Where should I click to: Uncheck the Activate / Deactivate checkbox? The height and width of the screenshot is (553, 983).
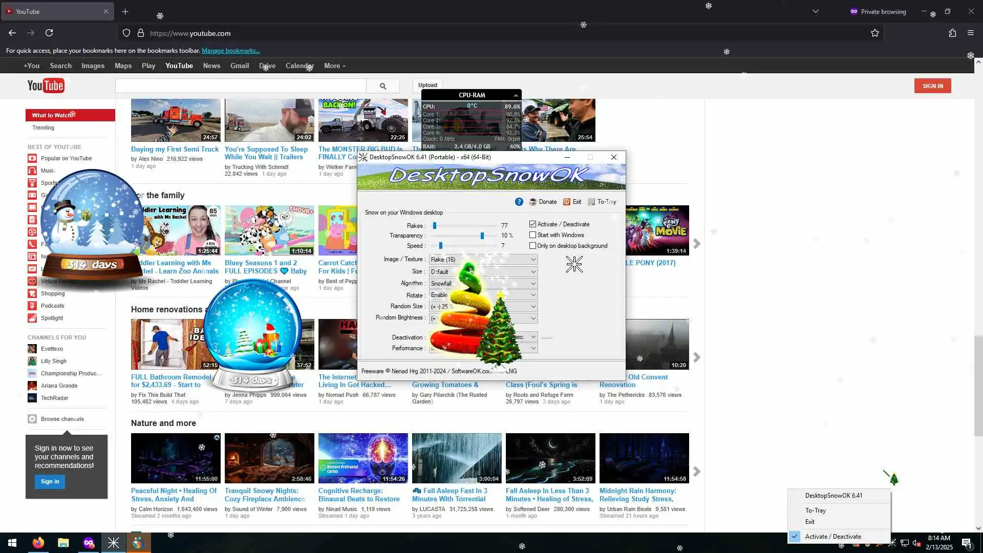pos(532,224)
